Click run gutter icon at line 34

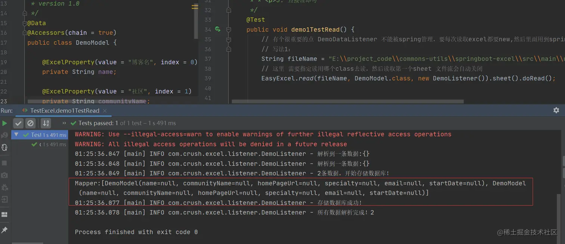pyautogui.click(x=217, y=29)
